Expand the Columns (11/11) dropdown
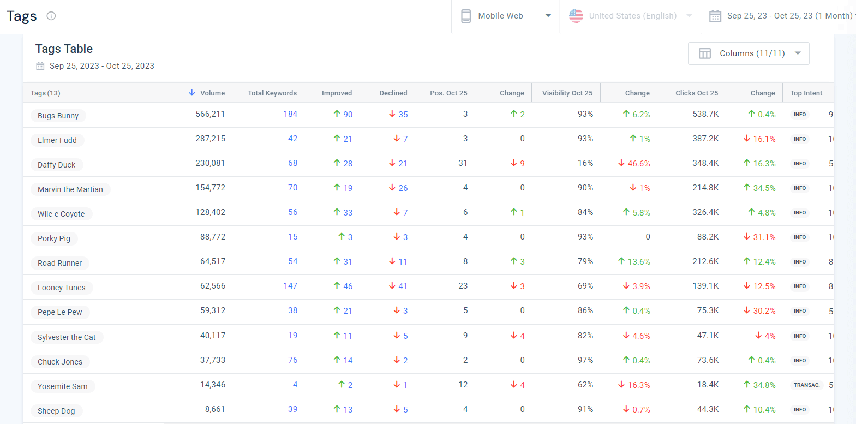The width and height of the screenshot is (856, 424). (x=749, y=53)
